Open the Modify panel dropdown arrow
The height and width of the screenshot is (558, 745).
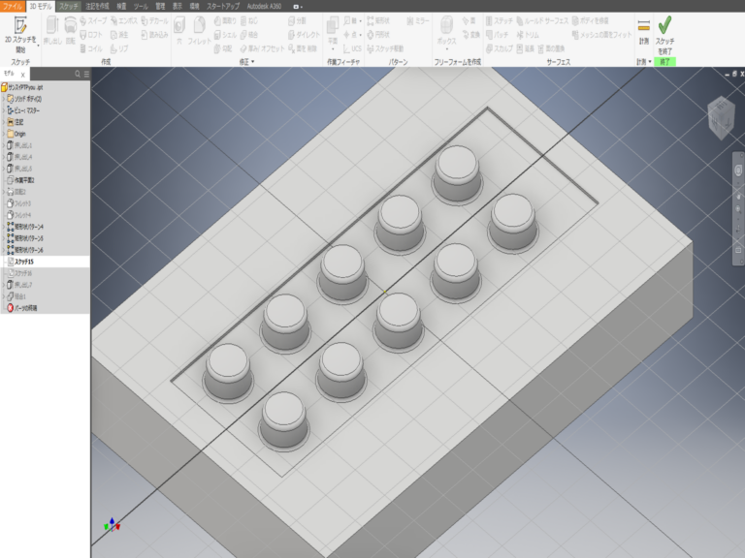[251, 61]
